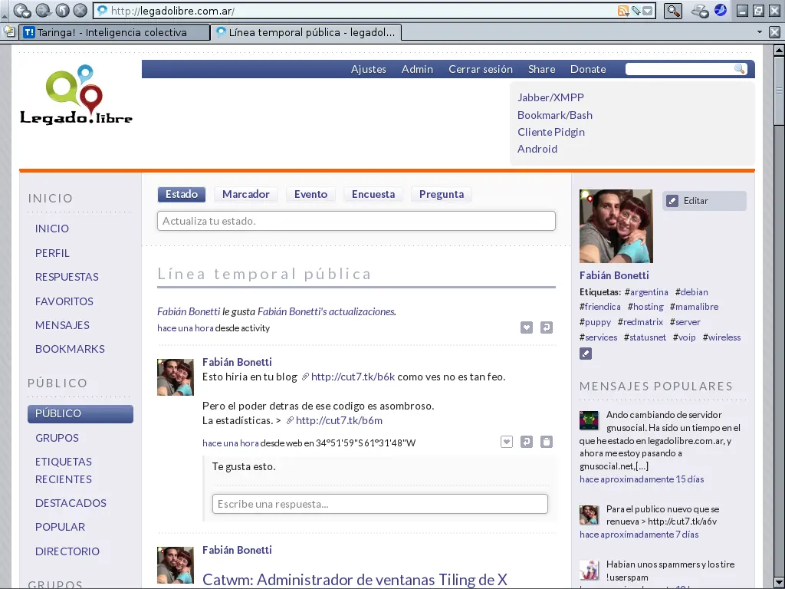Open the pencil edit icon below the profile tags

coord(586,354)
